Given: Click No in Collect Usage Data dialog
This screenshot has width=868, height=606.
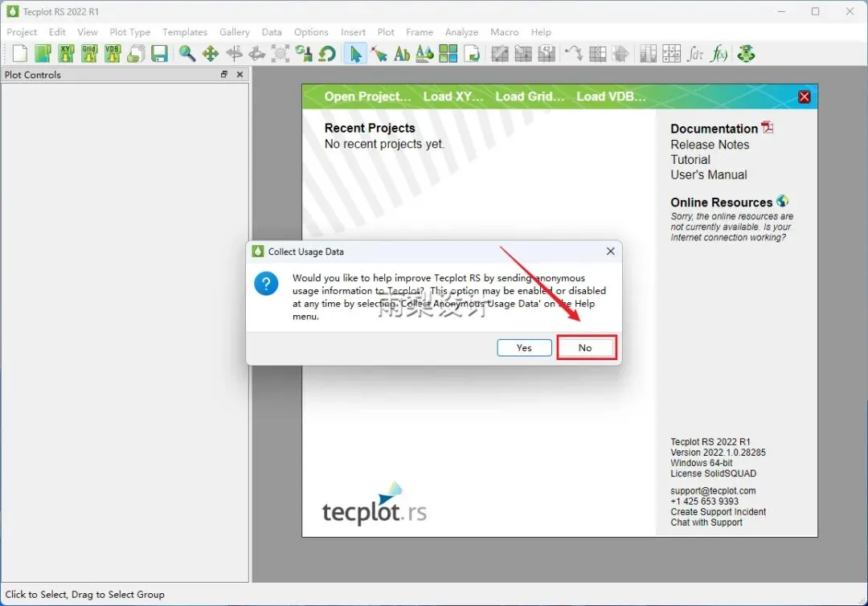Looking at the screenshot, I should tap(585, 347).
